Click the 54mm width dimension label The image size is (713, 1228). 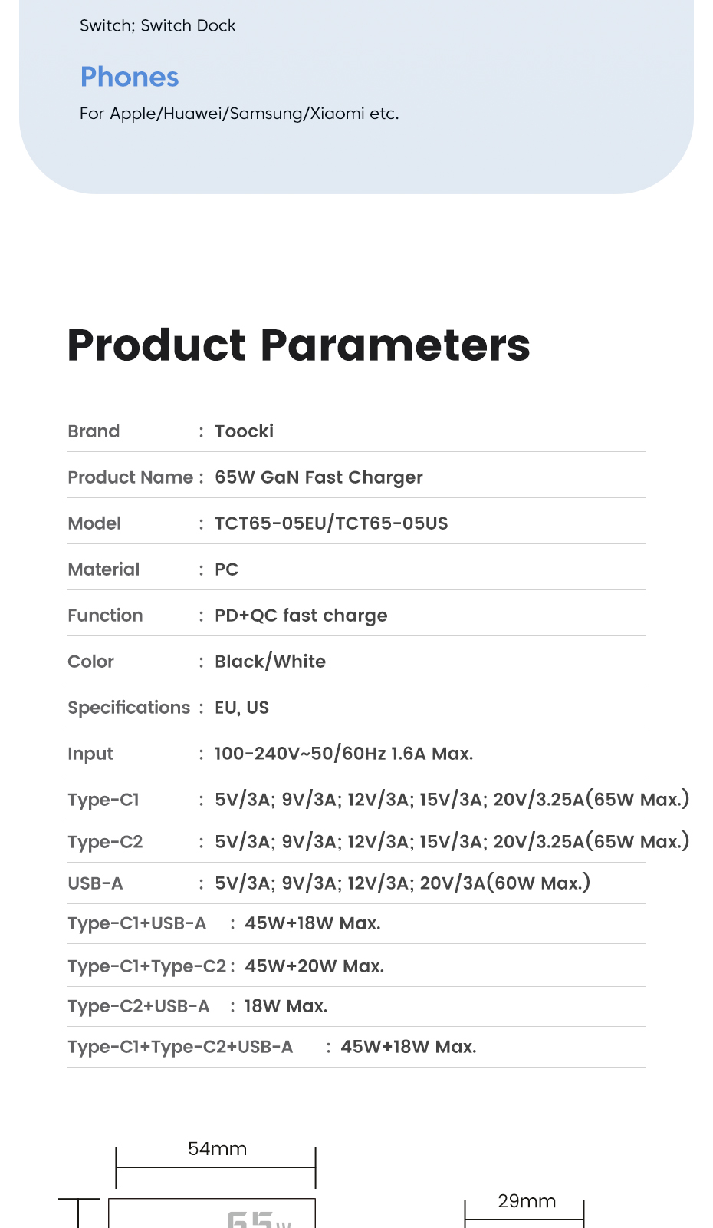217,1149
